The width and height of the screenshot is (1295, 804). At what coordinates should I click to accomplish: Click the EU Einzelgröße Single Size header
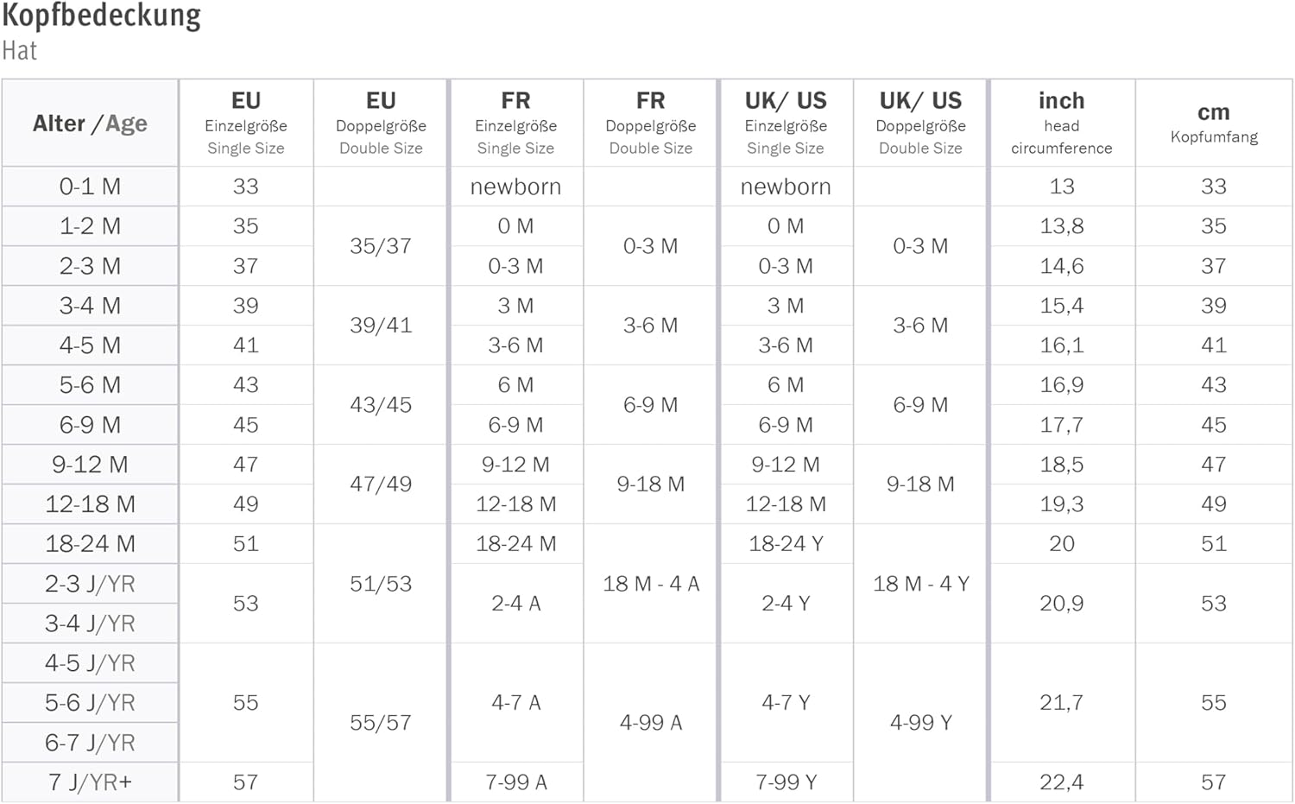246,123
